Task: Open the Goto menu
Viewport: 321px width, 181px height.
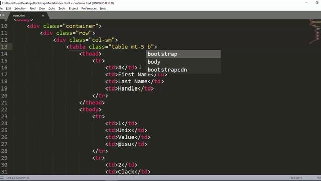Action: [x=52, y=8]
